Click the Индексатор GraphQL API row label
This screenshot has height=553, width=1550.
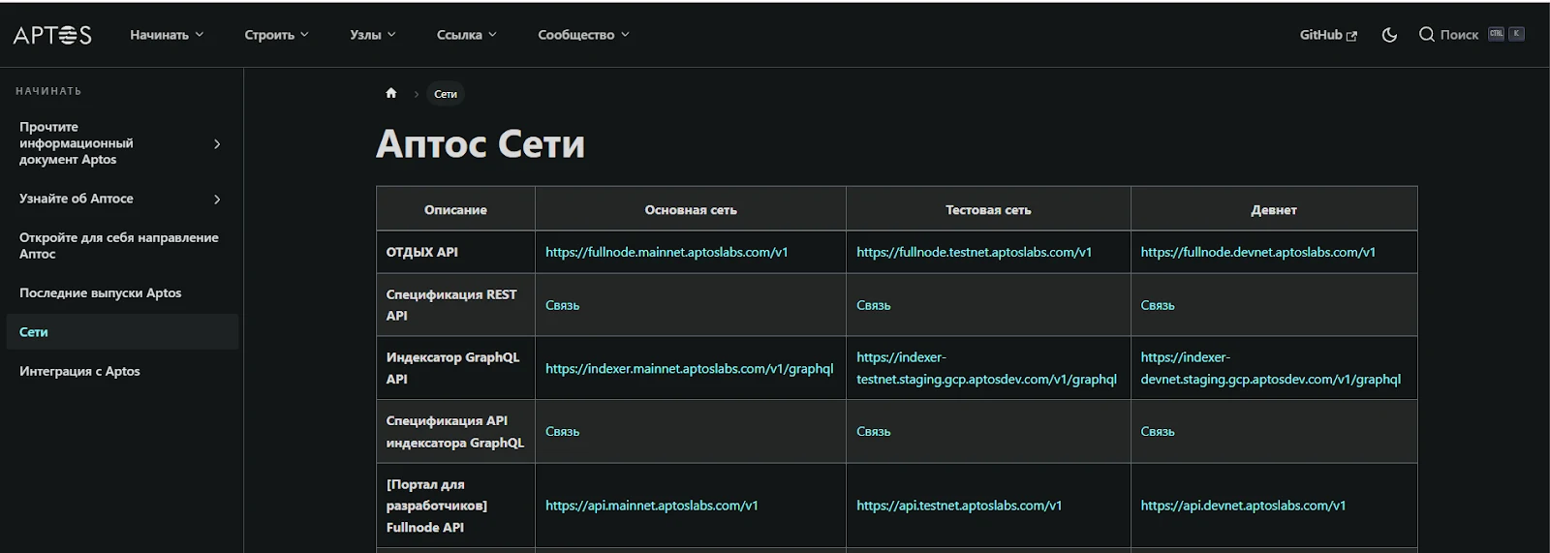pyautogui.click(x=452, y=368)
